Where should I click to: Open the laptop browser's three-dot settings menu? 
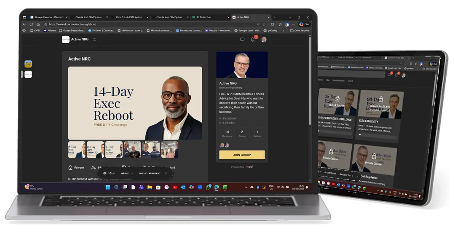[x=294, y=24]
